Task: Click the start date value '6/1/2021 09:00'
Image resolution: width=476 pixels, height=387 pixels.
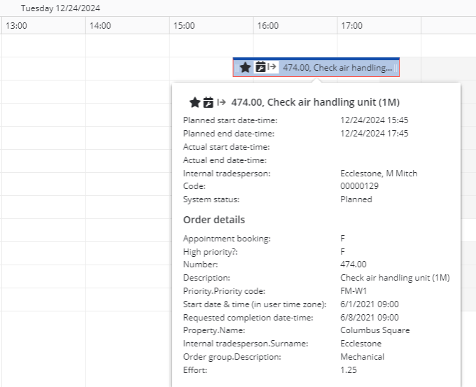Action: [370, 304]
